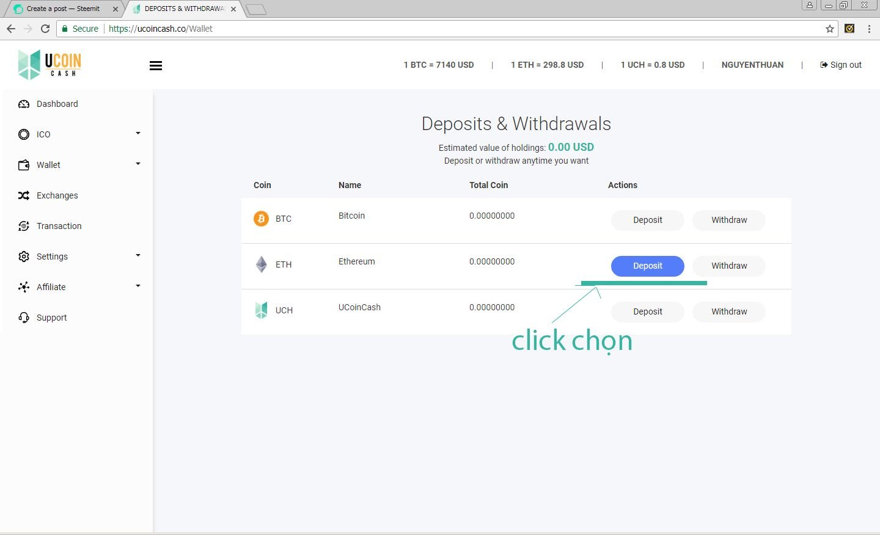The height and width of the screenshot is (535, 880).
Task: Expand the Settings submenu arrow
Action: click(x=138, y=255)
